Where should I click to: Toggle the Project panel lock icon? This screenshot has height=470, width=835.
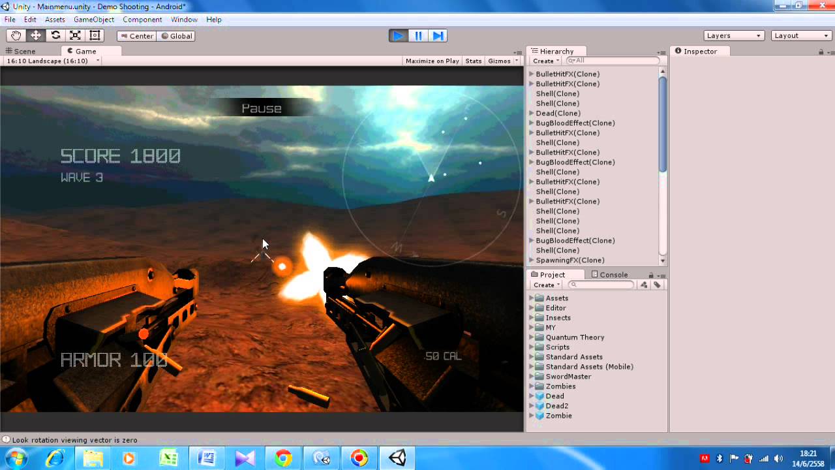click(651, 275)
